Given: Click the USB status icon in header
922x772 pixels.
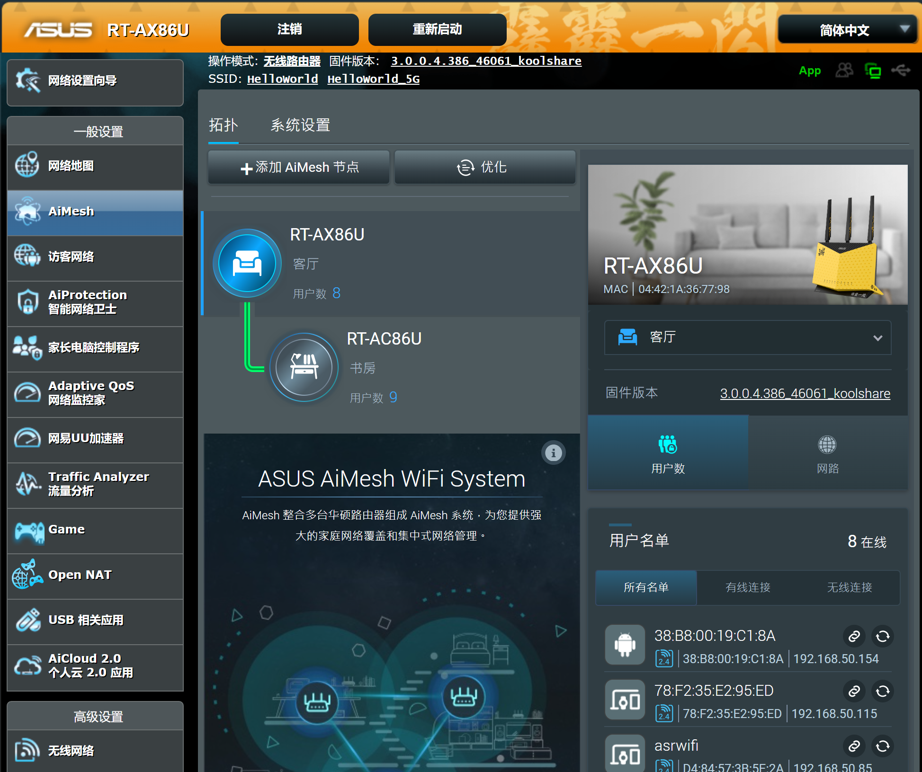Looking at the screenshot, I should pos(901,71).
